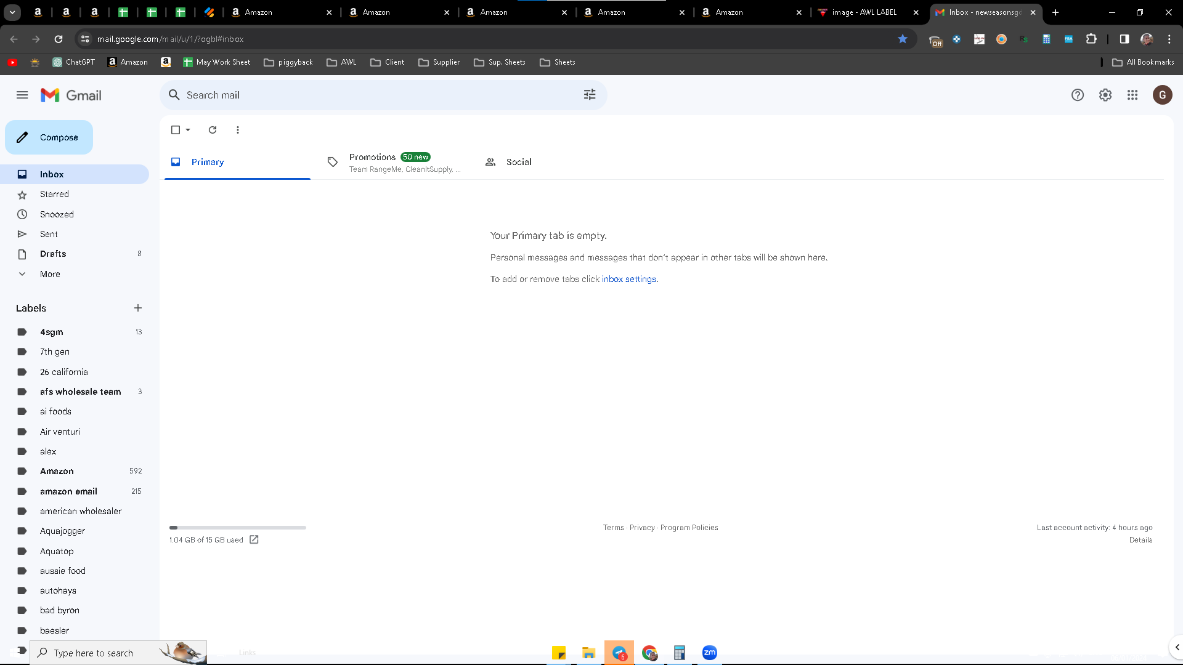Screen dimensions: 1183x665
Task: Compose a new email
Action: [49, 137]
